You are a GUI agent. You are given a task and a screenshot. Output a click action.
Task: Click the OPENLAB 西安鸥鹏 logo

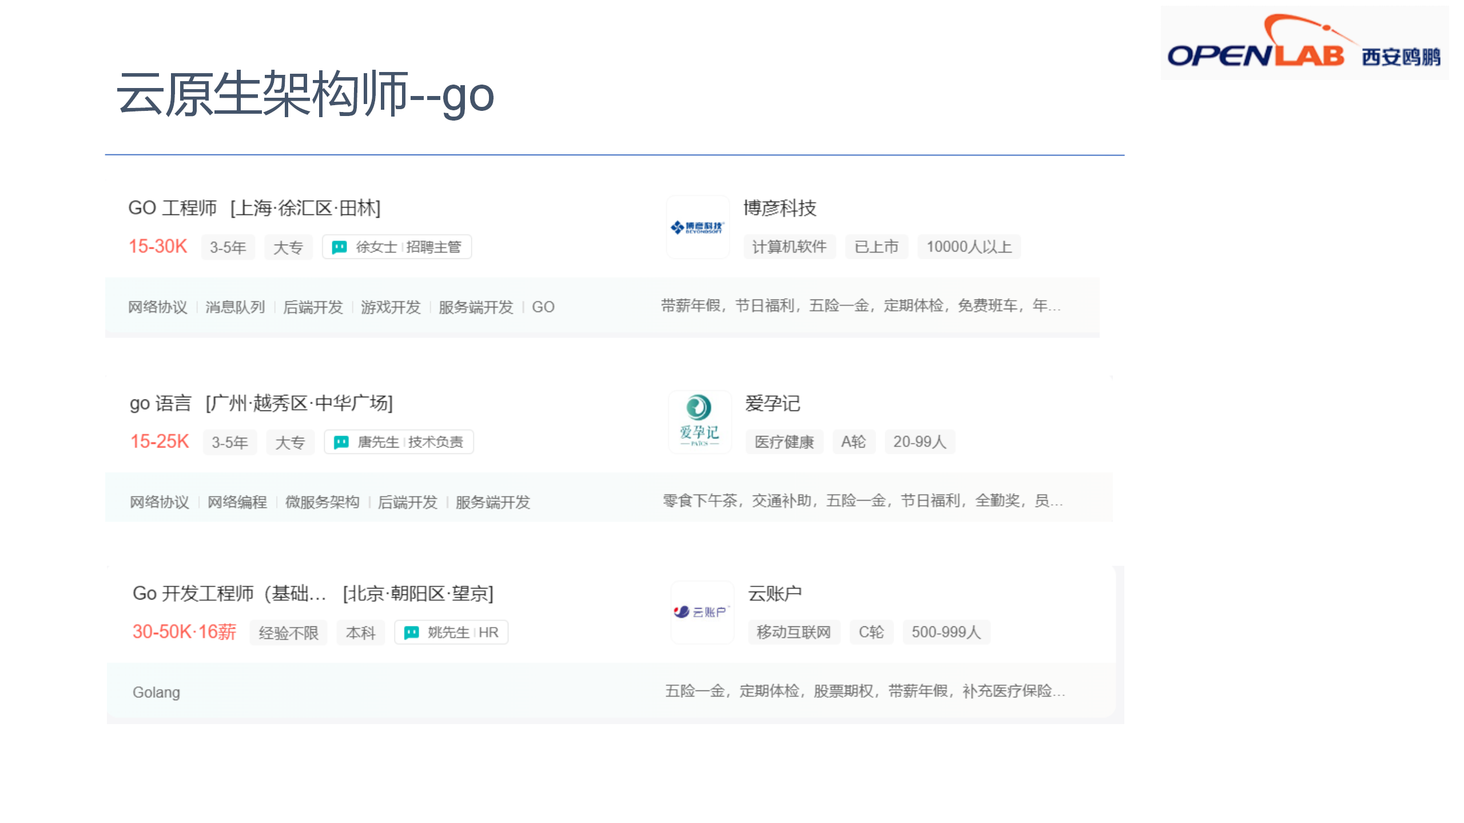pyautogui.click(x=1304, y=43)
